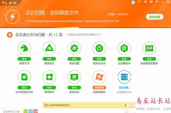Click the scanning file path text

pyautogui.click(x=73, y=21)
